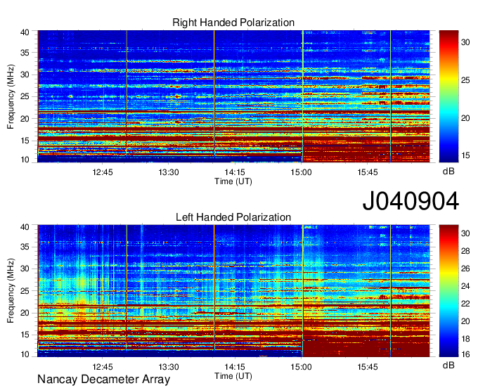Click the 15:00 tick label under top plot

(301, 172)
